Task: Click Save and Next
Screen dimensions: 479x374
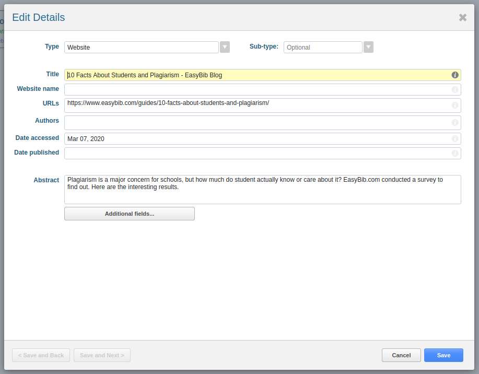Action: [x=102, y=355]
